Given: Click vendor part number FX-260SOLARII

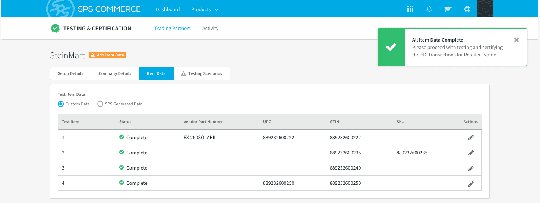Looking at the screenshot, I should (199, 137).
